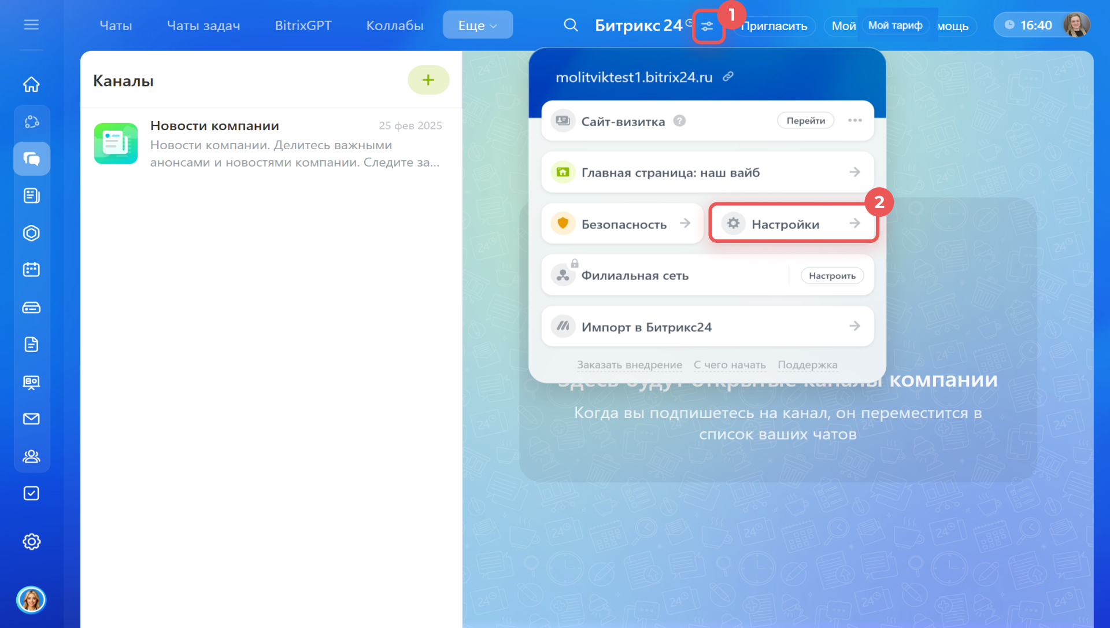This screenshot has height=628, width=1110.
Task: Click Настроить button for Филиальная сеть
Action: pyautogui.click(x=832, y=276)
